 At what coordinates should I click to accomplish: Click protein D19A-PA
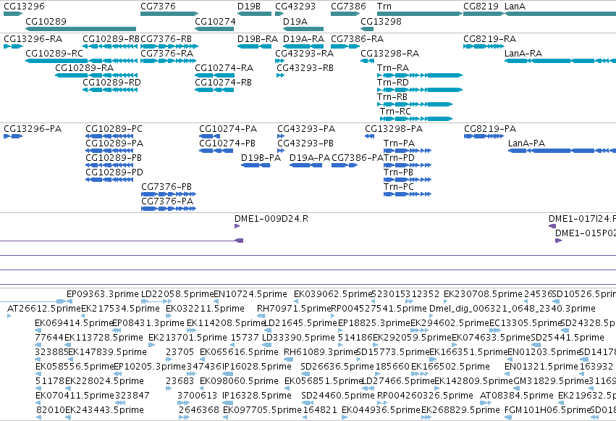306,165
